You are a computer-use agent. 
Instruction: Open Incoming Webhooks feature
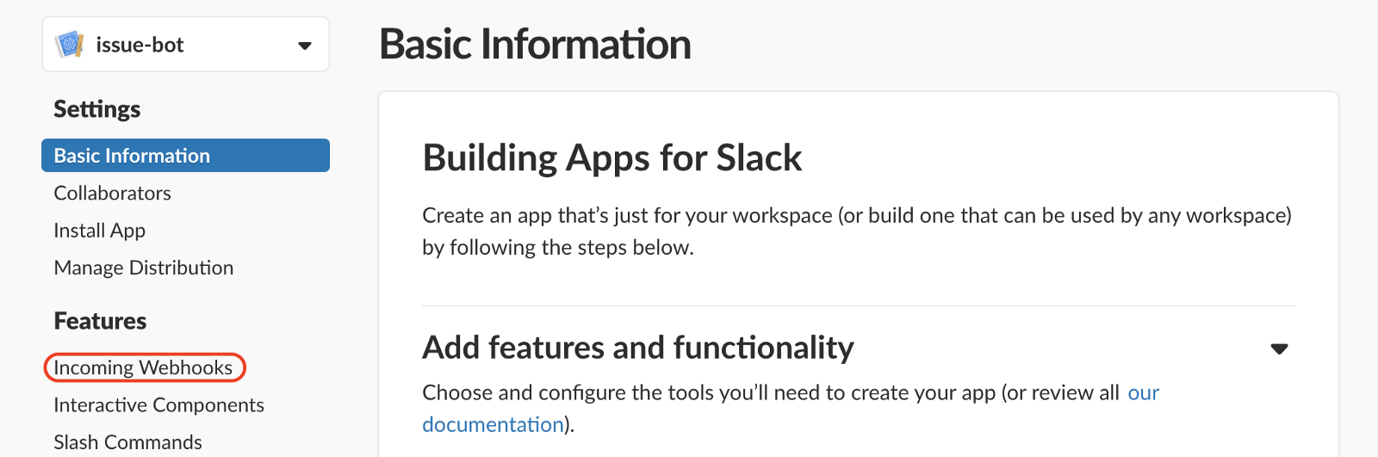143,367
